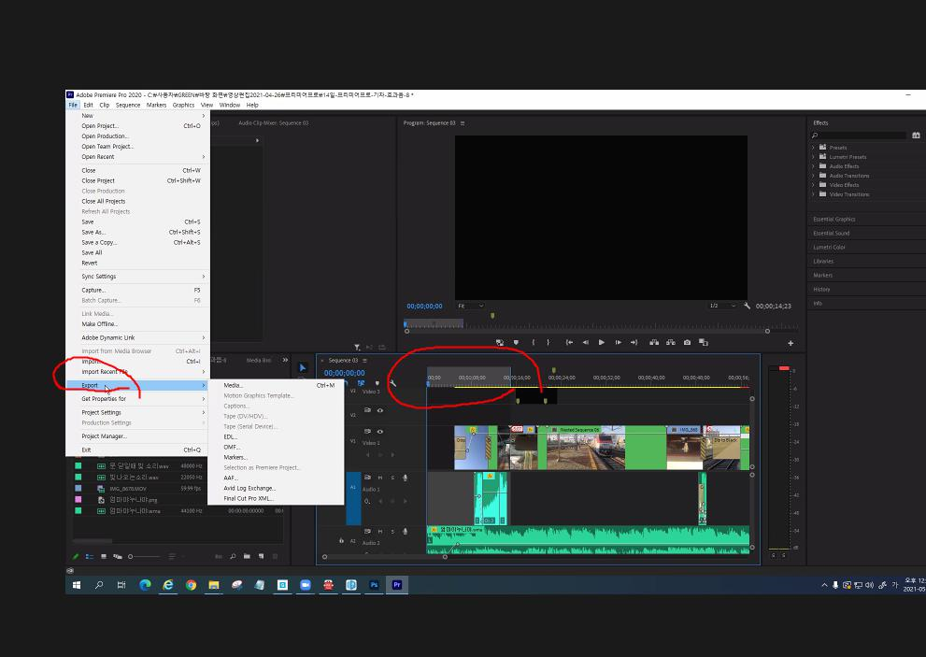The height and width of the screenshot is (657, 926).
Task: Toggle Video 2 track output eye
Action: pos(379,410)
